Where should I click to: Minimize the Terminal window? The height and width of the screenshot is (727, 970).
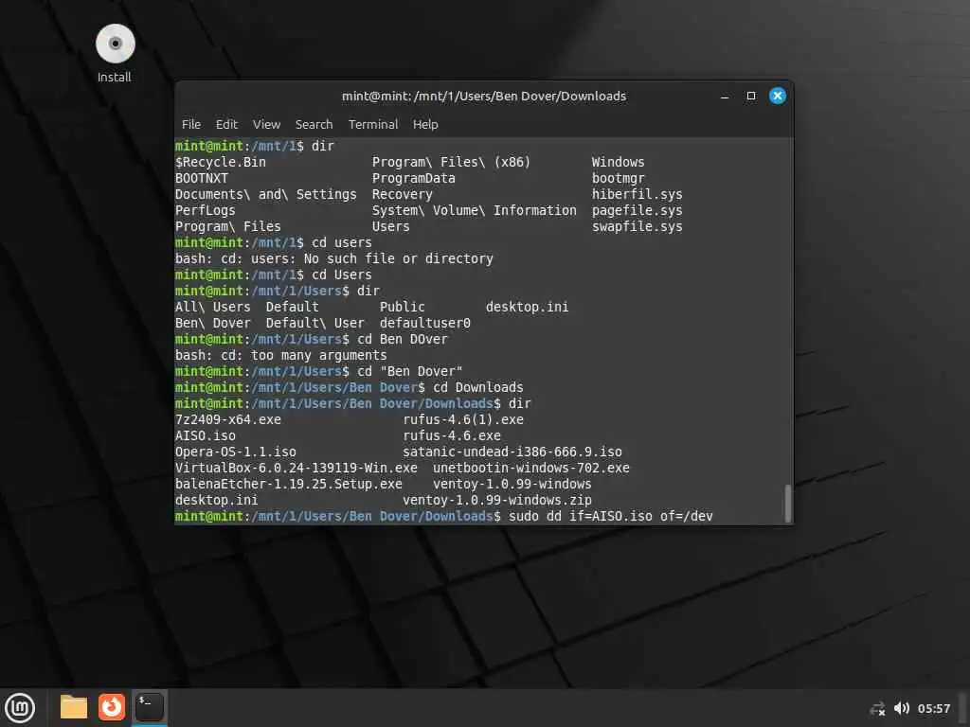(x=725, y=96)
